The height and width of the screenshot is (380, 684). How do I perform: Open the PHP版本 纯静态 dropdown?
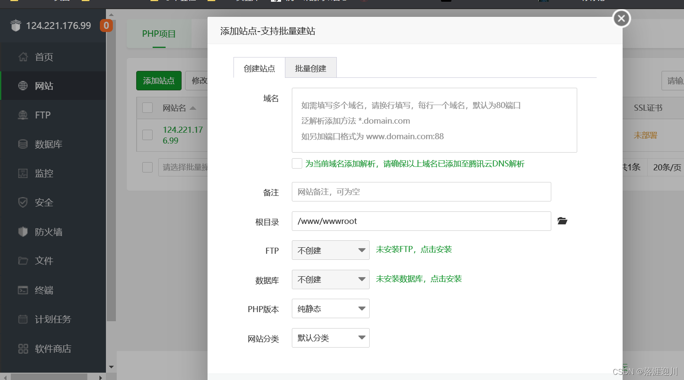(x=331, y=308)
